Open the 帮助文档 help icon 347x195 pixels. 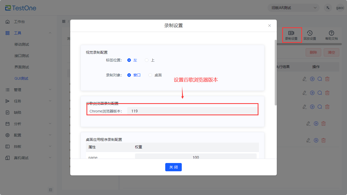(331, 33)
